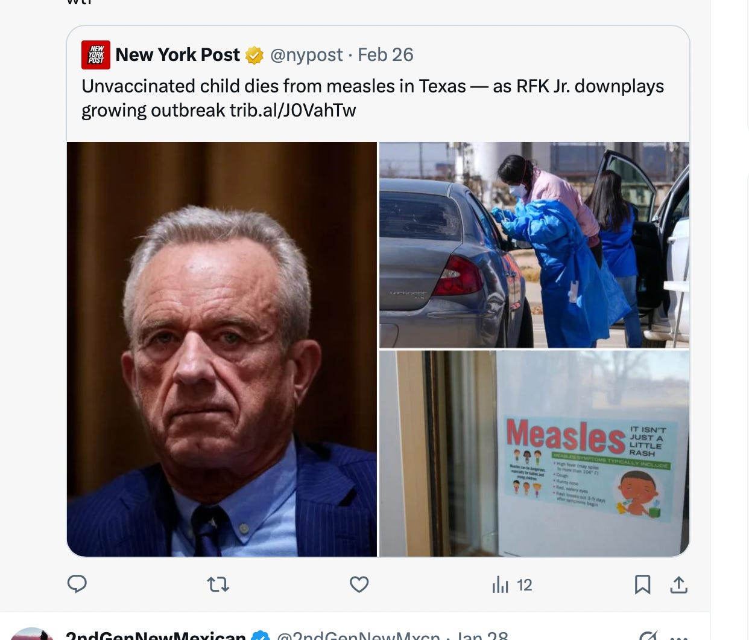The height and width of the screenshot is (640, 749).
Task: Open the drive-through testing car photo
Action: click(534, 245)
